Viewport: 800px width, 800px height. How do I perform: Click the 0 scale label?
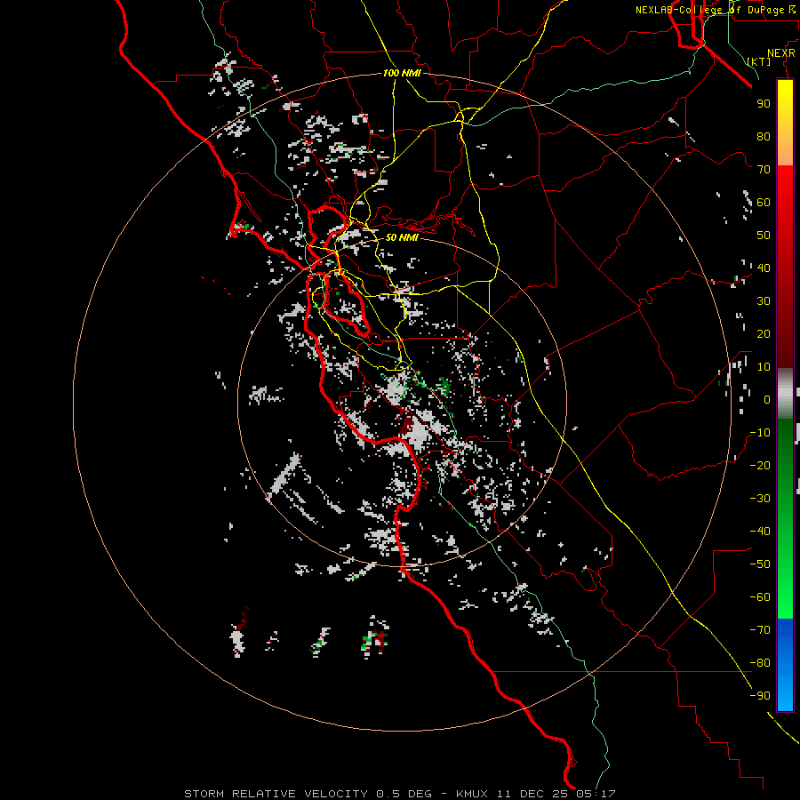coord(767,399)
